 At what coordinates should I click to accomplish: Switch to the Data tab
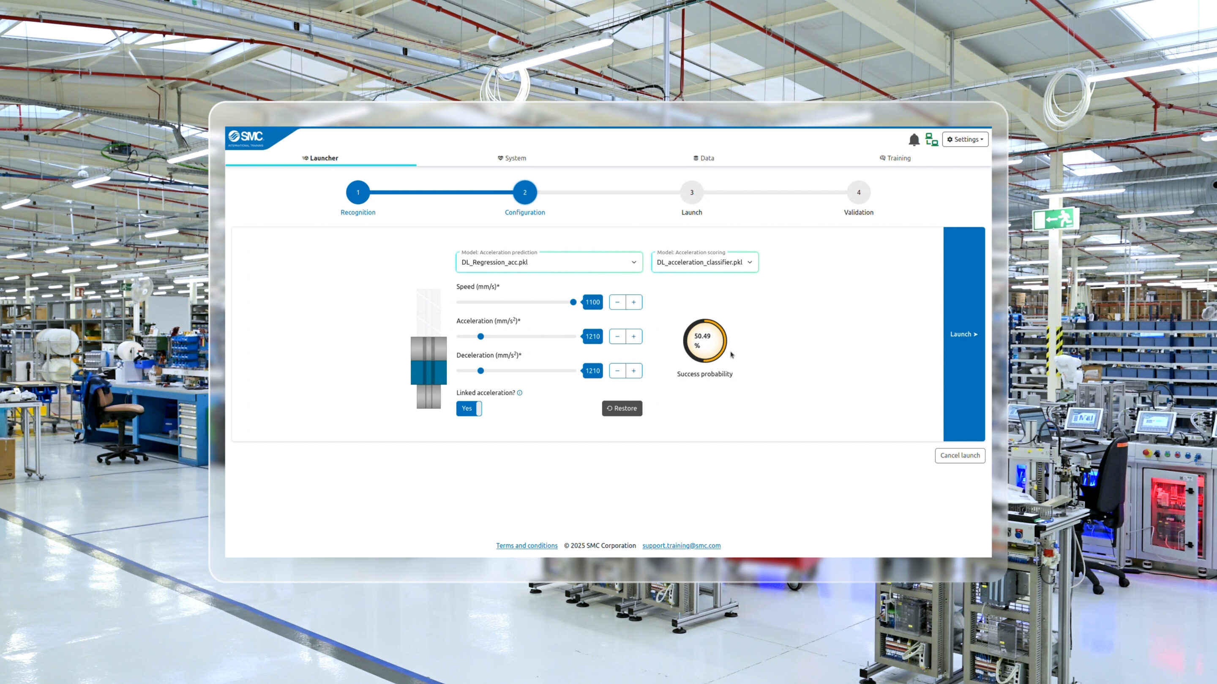[x=704, y=158]
